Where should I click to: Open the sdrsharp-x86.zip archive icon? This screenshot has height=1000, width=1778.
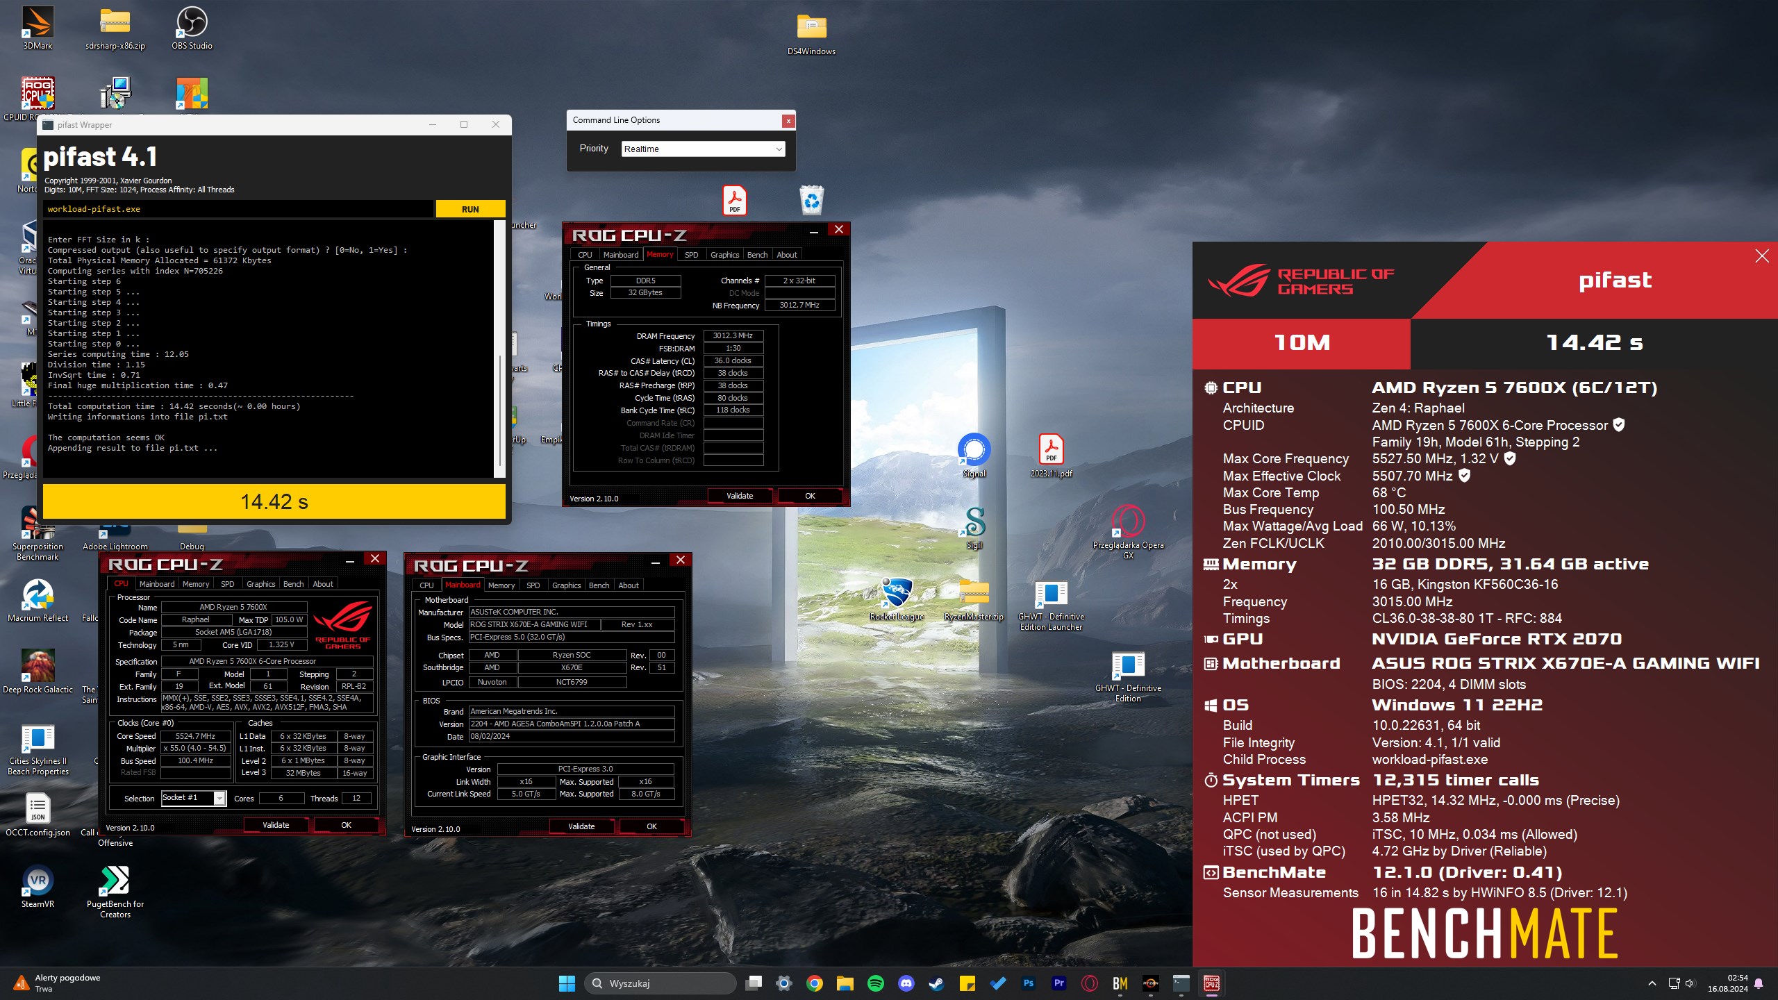pos(115,28)
